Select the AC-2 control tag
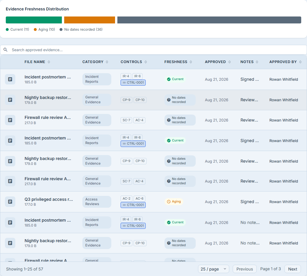The height and width of the screenshot is (276, 307). 127,199
